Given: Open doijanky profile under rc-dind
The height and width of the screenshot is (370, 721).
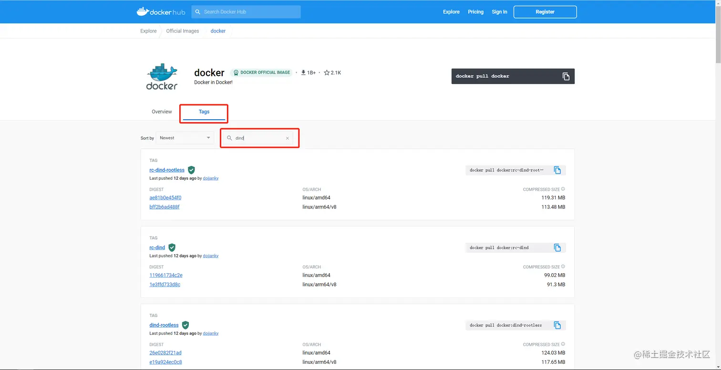Looking at the screenshot, I should click(211, 256).
